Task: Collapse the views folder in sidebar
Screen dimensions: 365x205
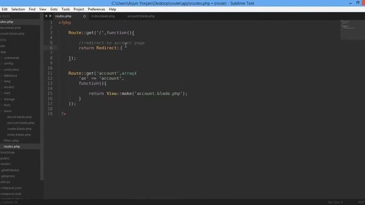Action: (7, 111)
